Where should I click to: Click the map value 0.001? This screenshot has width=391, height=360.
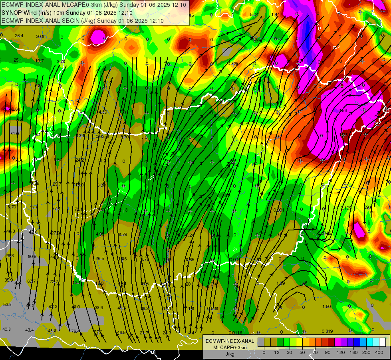point(278,210)
